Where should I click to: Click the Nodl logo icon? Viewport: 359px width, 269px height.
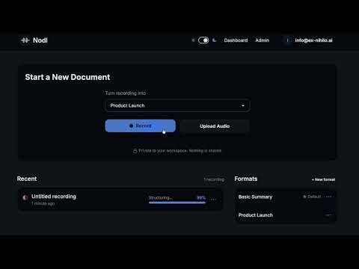click(25, 40)
